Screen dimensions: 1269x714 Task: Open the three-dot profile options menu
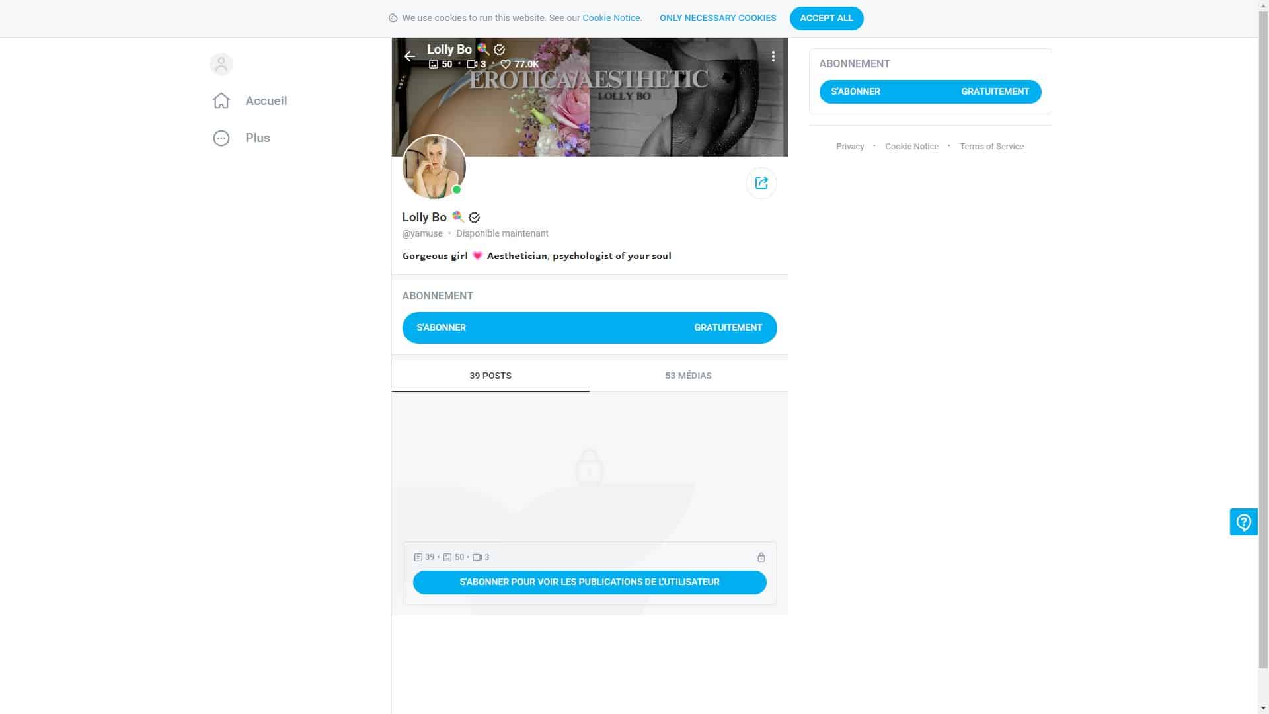pyautogui.click(x=773, y=56)
